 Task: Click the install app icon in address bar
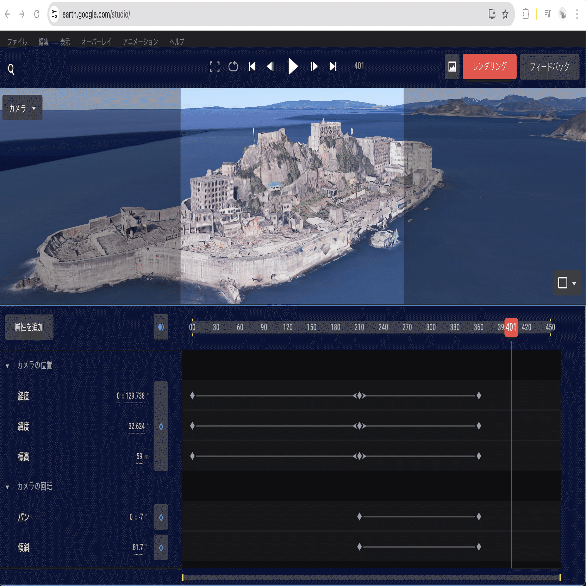tap(492, 14)
